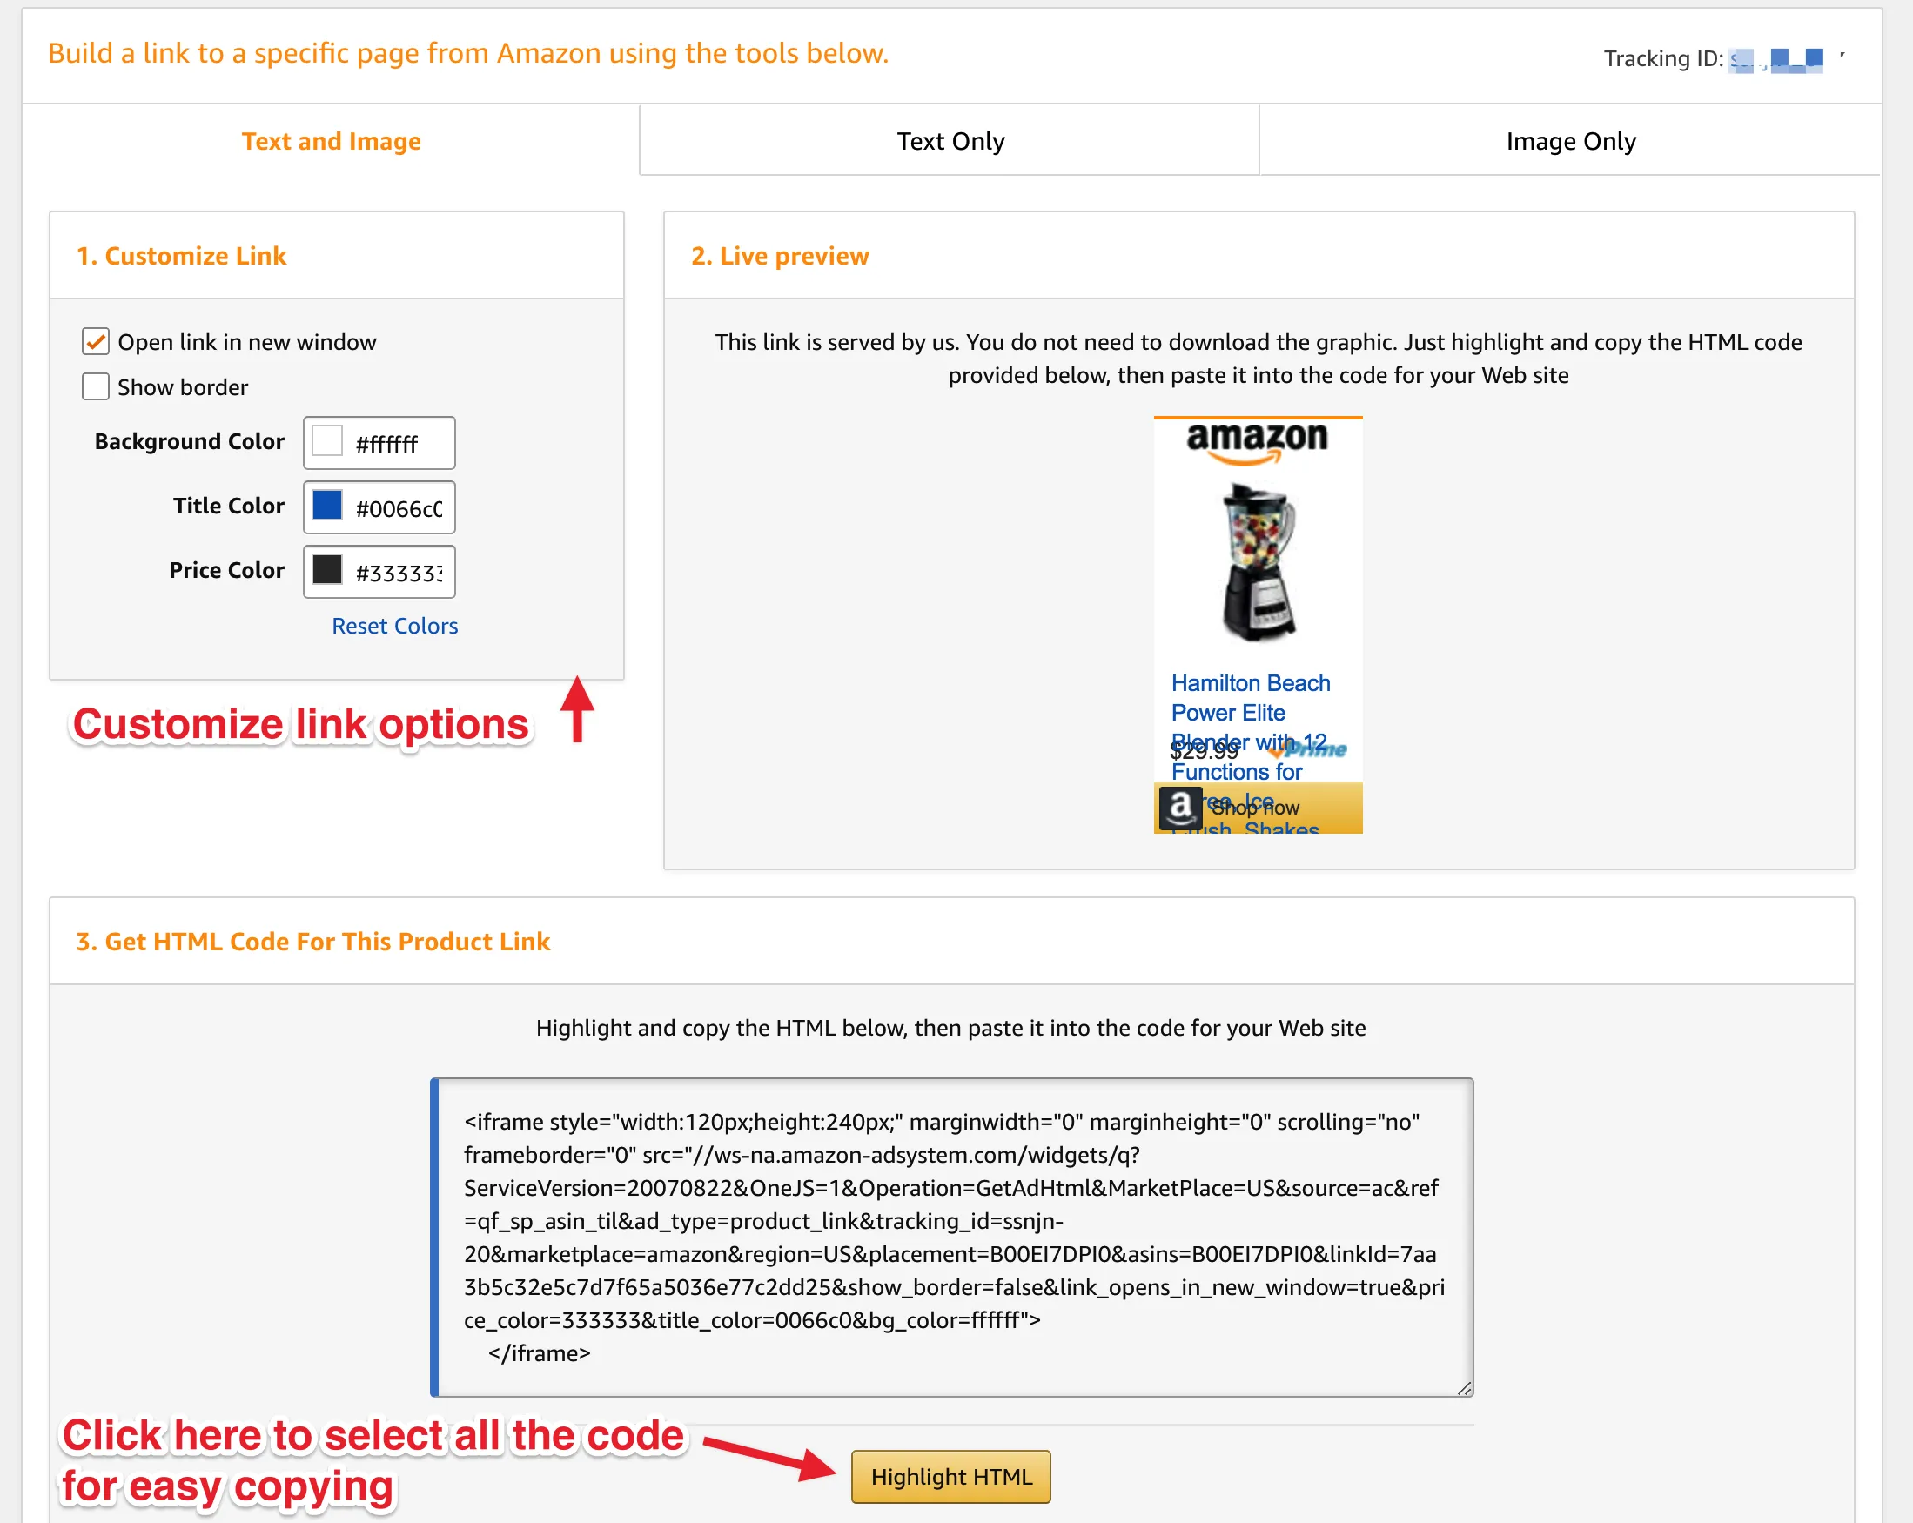This screenshot has width=1913, height=1523.
Task: Switch to the Image Only tab
Action: coord(1569,141)
